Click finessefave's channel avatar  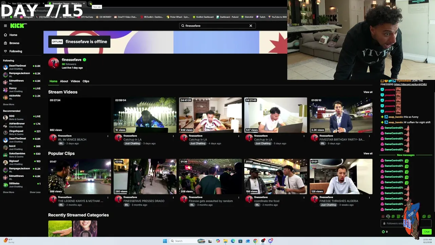pos(53,63)
